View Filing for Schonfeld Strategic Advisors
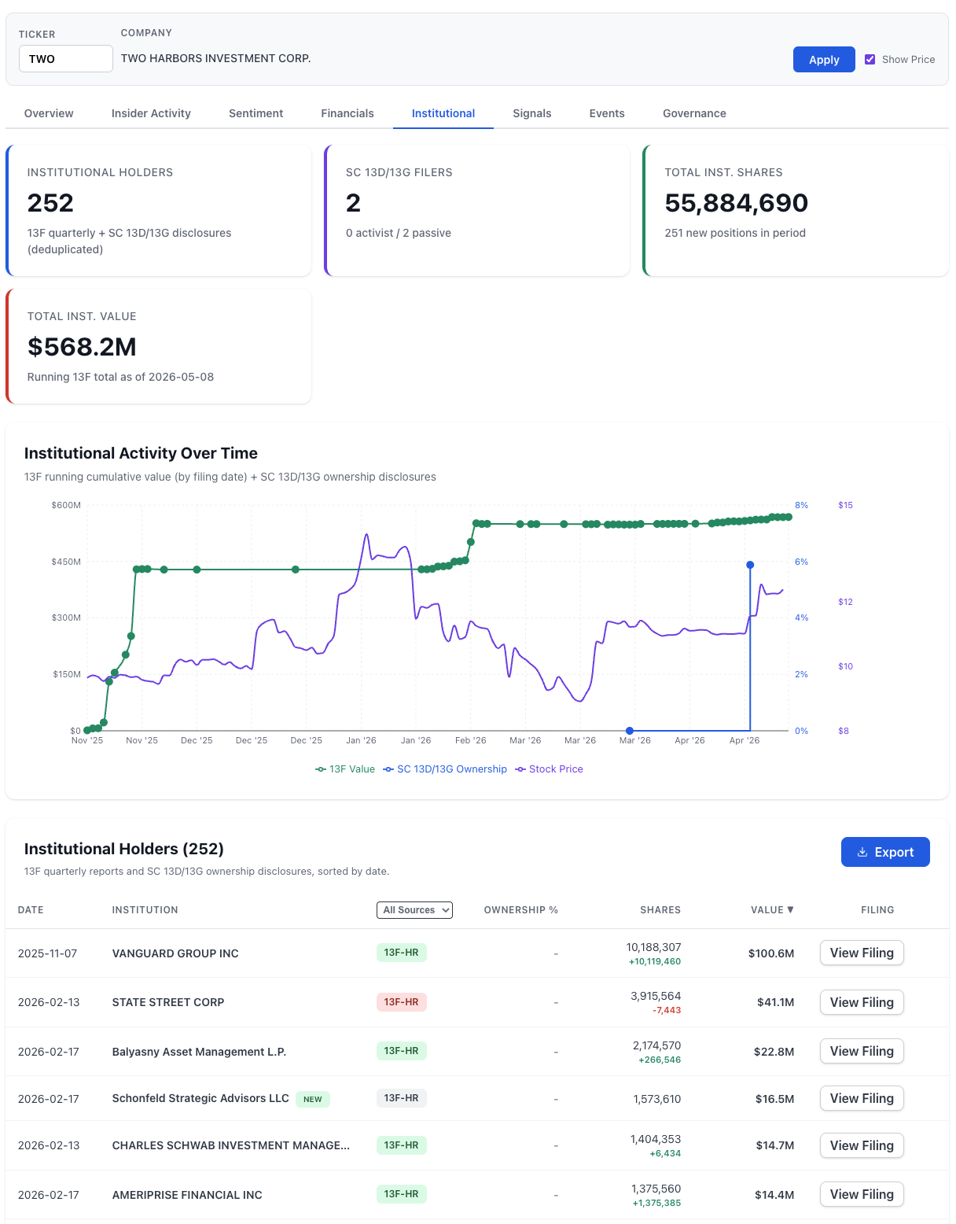This screenshot has width=956, height=1224. tap(862, 1098)
